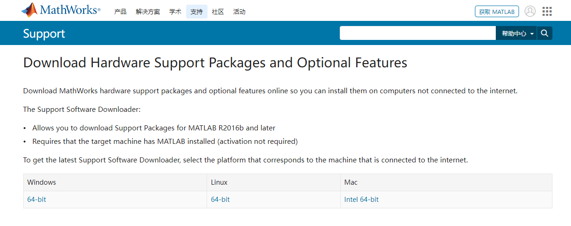Click the MathWorks logo

click(61, 10)
